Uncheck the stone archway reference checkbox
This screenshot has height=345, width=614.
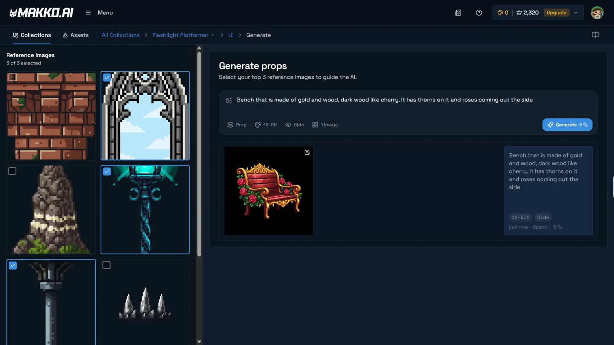click(107, 77)
